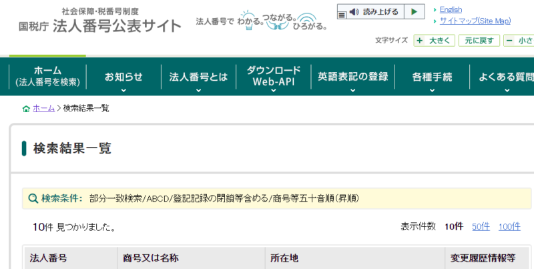534x269 pixels.
Task: Open the read-aloud menu icon
Action: point(342,12)
